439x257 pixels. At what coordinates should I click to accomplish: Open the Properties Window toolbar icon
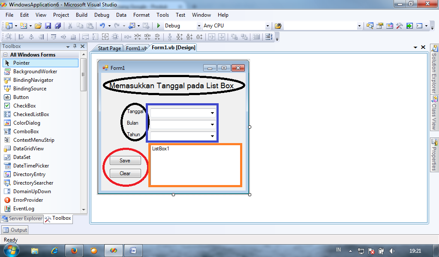pyautogui.click(x=380, y=26)
